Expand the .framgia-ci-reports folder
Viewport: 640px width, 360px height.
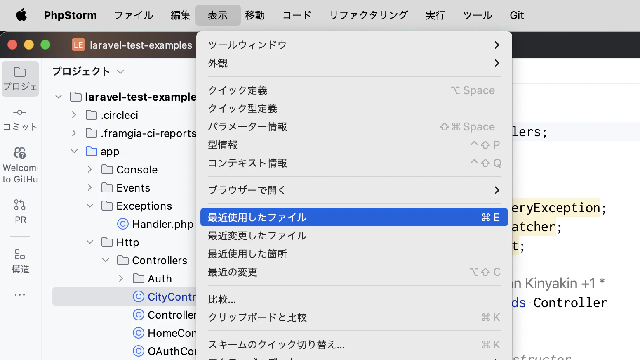[x=74, y=133]
